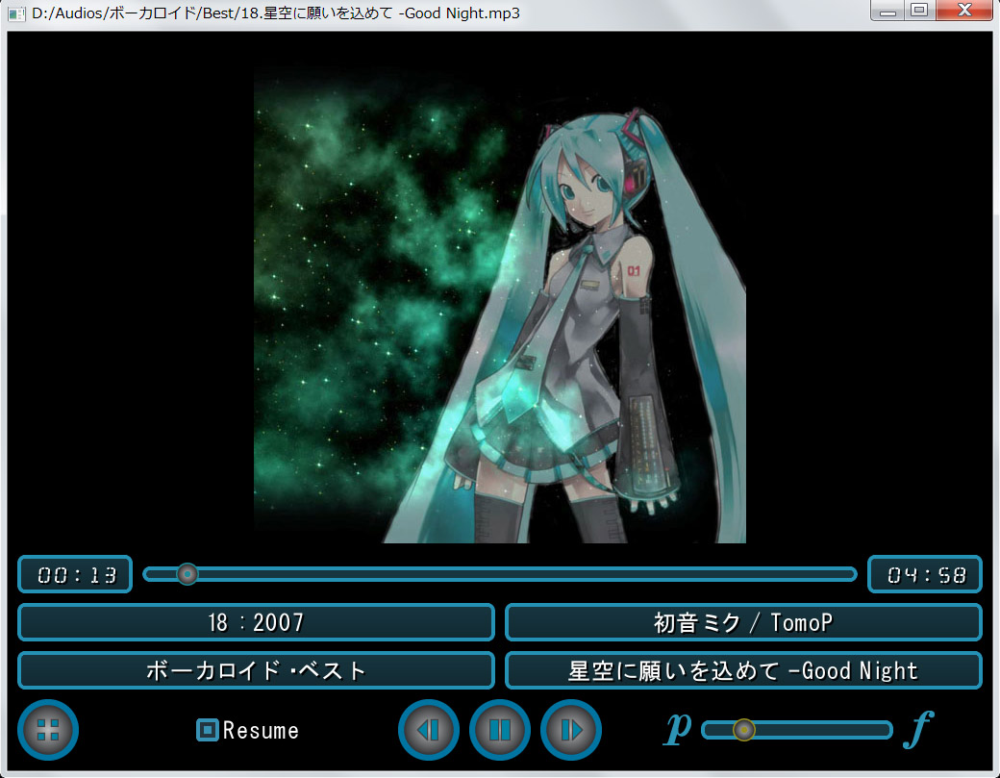This screenshot has height=778, width=1000.
Task: Click the elapsed time display 00:13
Action: 75,574
